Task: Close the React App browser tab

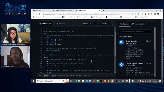Action: click(x=54, y=10)
